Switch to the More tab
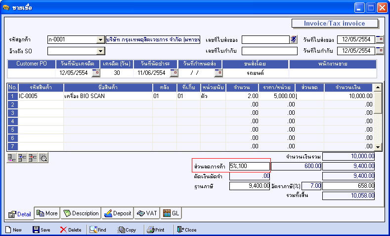This screenshot has width=390, height=236. pyautogui.click(x=47, y=213)
